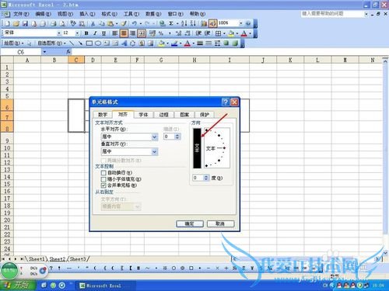389x291 pixels.
Task: Switch to the 保护 Protection tab
Action: click(x=205, y=115)
